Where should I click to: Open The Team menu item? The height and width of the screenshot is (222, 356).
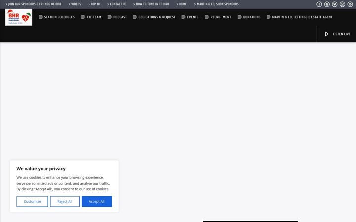[91, 17]
